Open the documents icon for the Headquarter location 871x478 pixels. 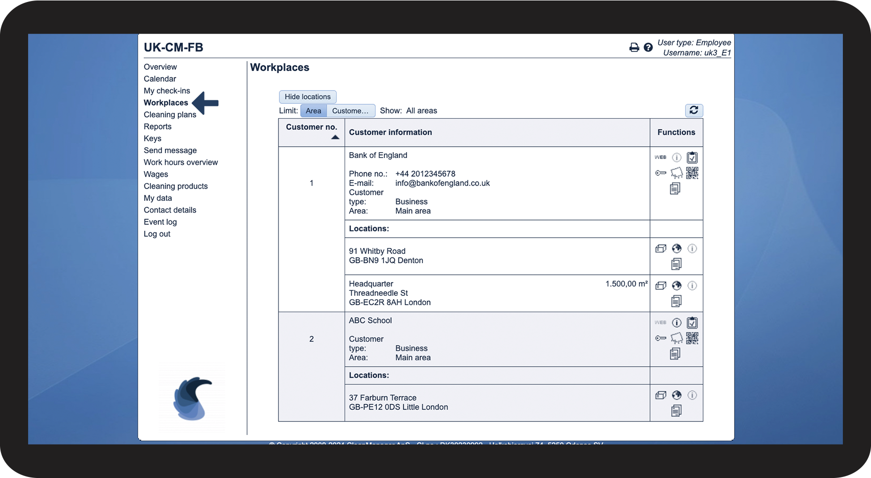(x=676, y=301)
